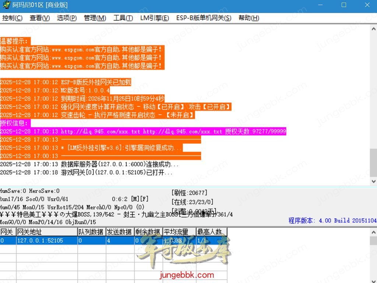Open the 查看(V) menu
The image size is (377, 283).
[40, 18]
